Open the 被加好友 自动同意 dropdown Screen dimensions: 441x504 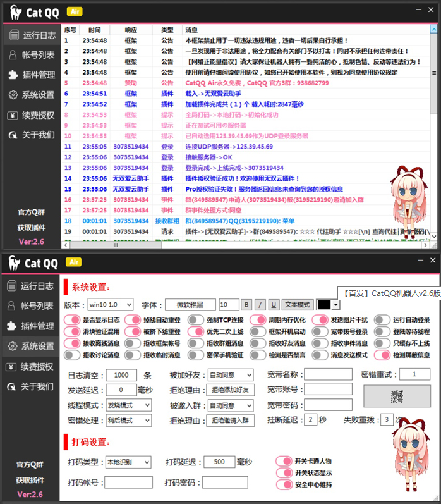[231, 375]
